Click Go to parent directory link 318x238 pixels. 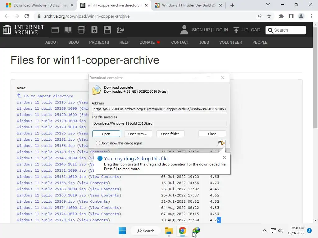click(48, 96)
